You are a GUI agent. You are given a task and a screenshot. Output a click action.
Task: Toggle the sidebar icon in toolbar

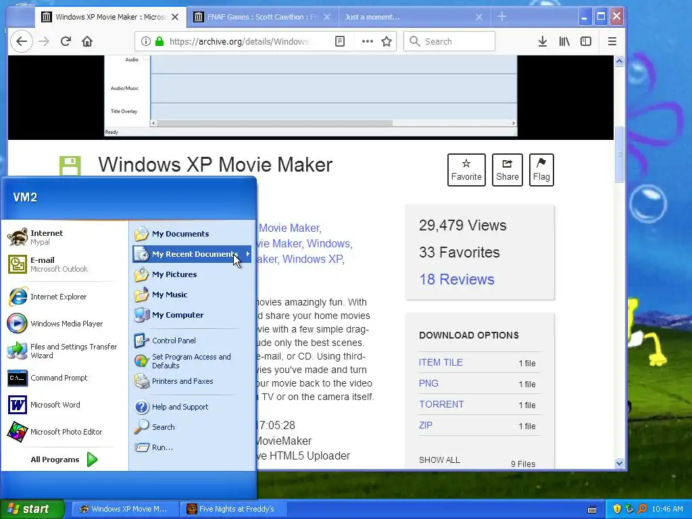(x=586, y=41)
